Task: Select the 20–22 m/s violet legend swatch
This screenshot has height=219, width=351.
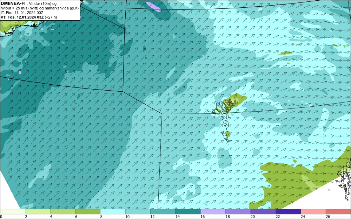Action: (x=263, y=211)
